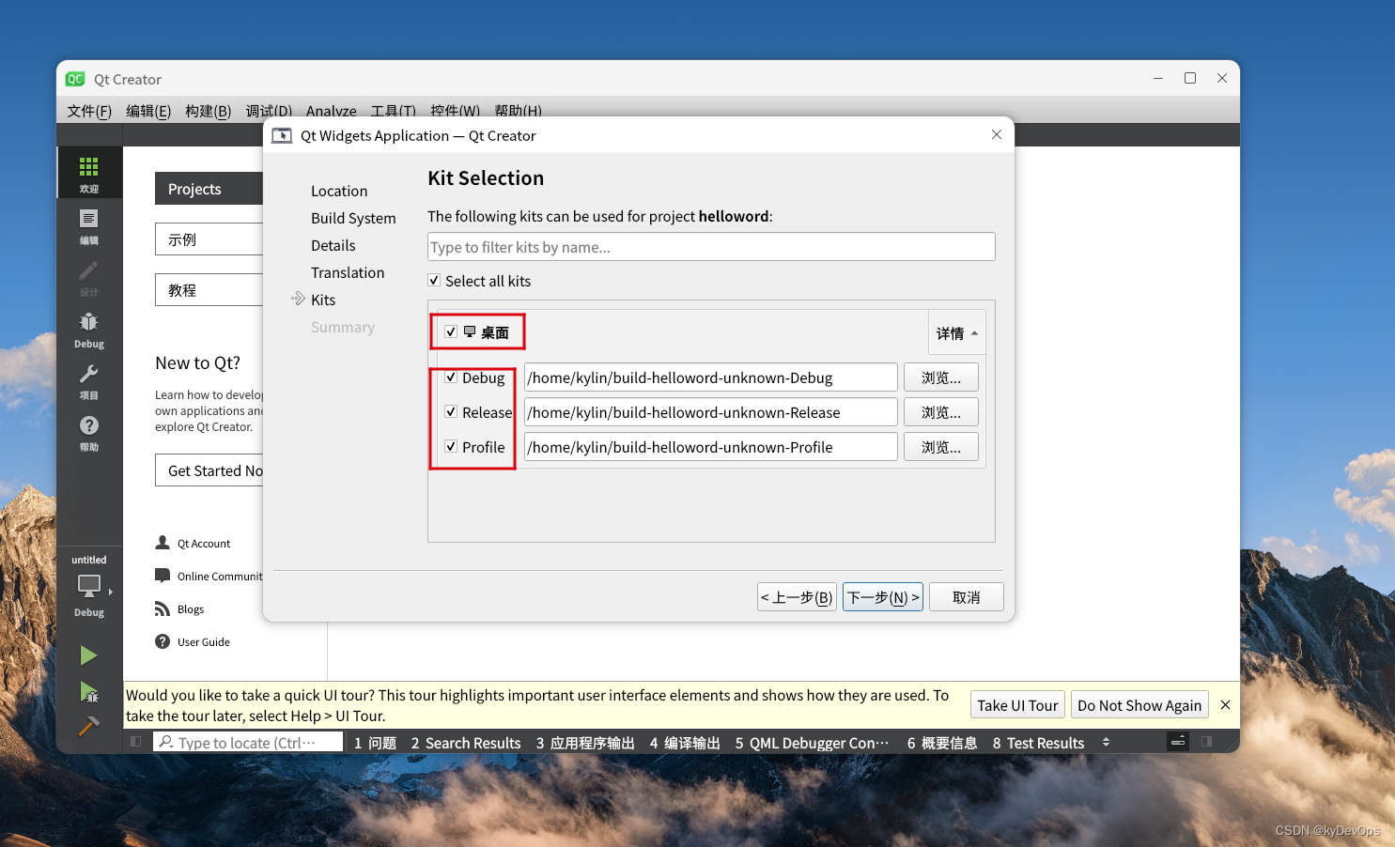Browse for the Profile build directory
Viewport: 1395px width, 847px height.
(940, 446)
